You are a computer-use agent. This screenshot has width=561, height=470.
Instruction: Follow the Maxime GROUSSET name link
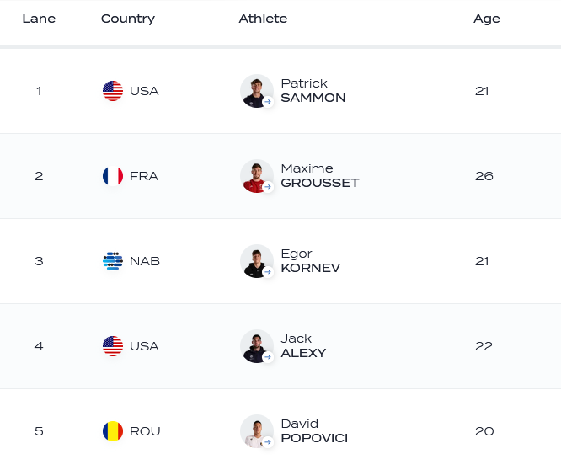coord(319,176)
